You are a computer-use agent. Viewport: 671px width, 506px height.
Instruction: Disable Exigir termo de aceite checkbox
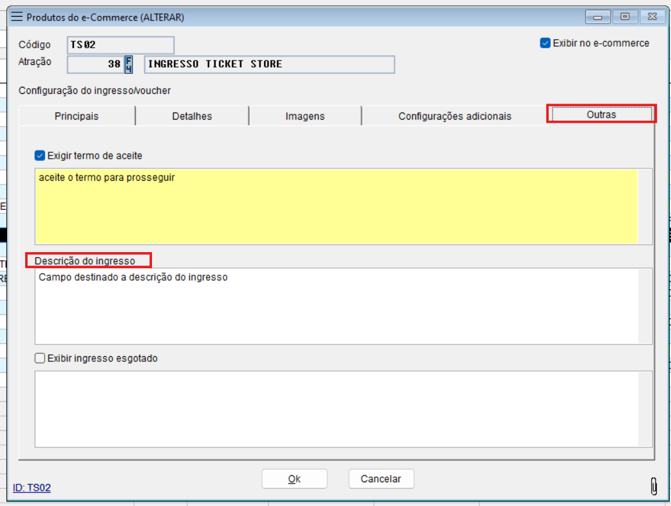(x=40, y=156)
